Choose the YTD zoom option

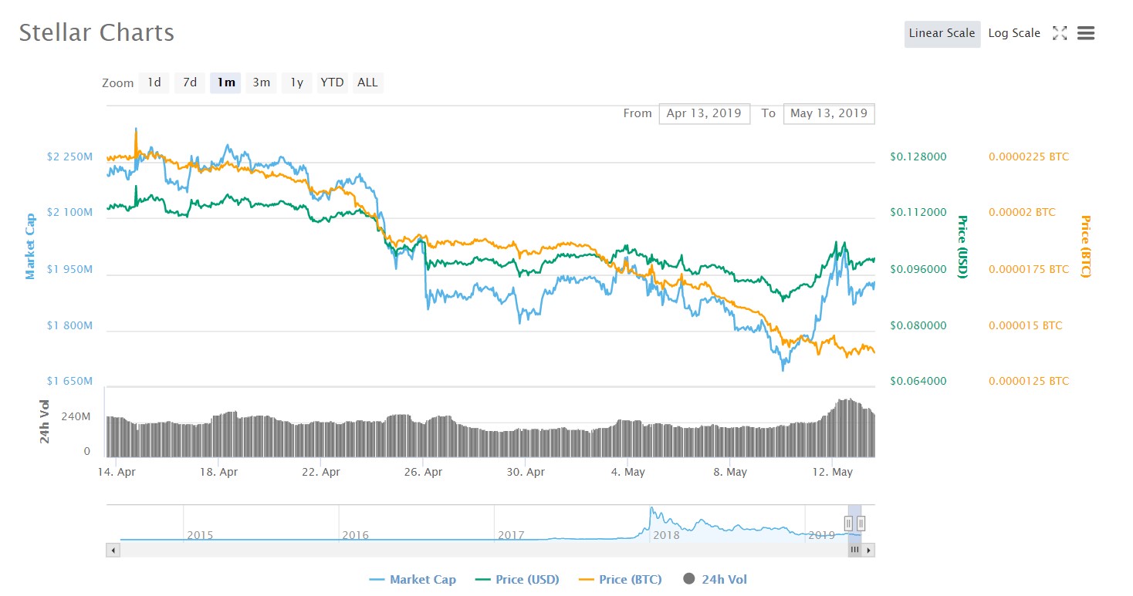(333, 82)
